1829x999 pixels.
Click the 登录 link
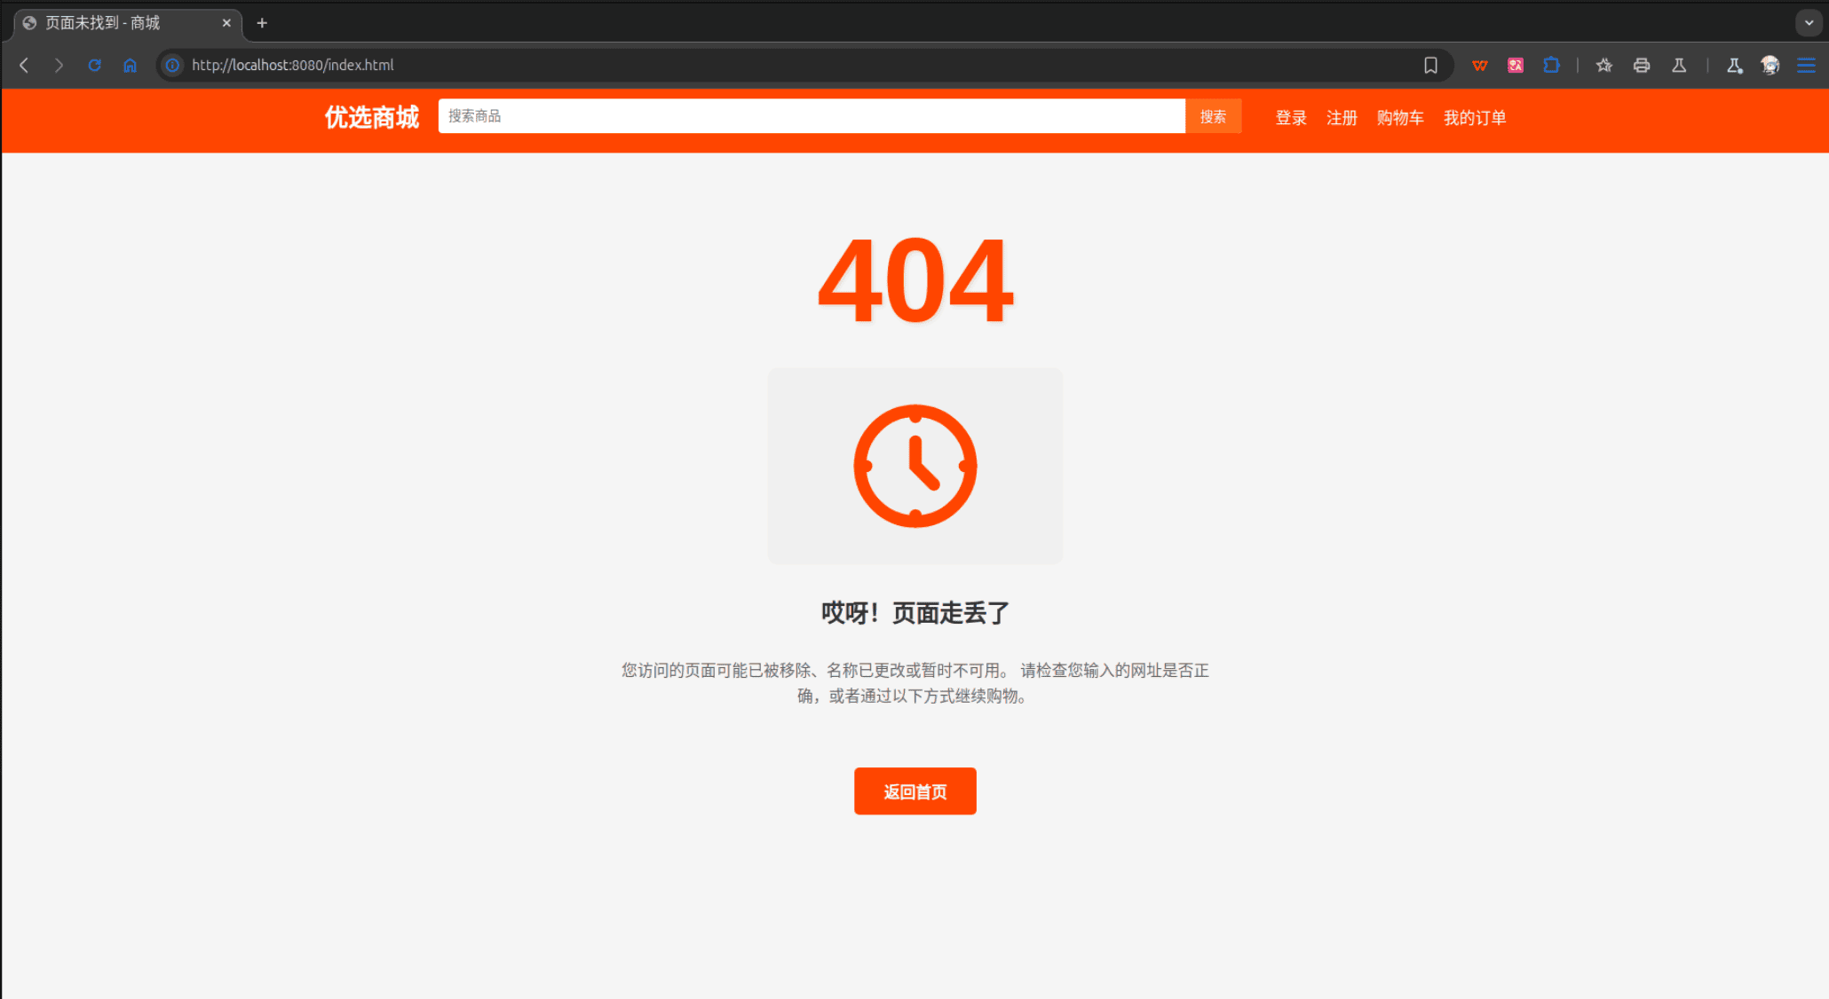[x=1291, y=117]
